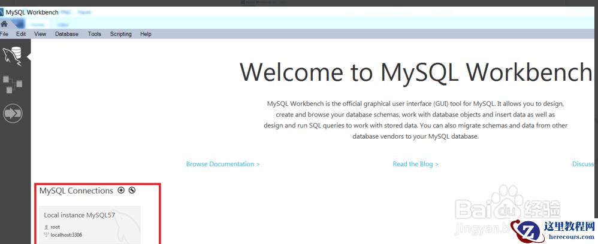
Task: Open the File menu
Action: [x=4, y=34]
